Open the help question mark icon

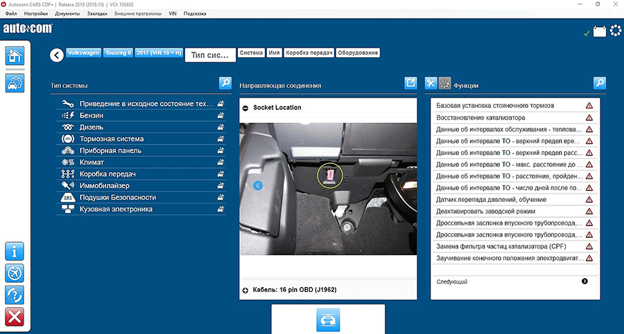click(15, 295)
